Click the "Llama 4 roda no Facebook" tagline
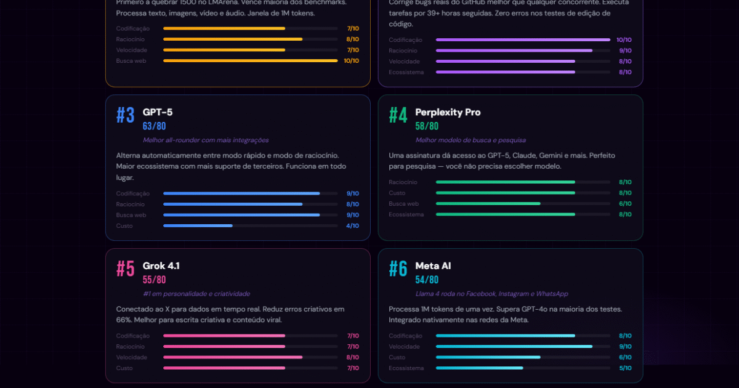 tap(491, 294)
